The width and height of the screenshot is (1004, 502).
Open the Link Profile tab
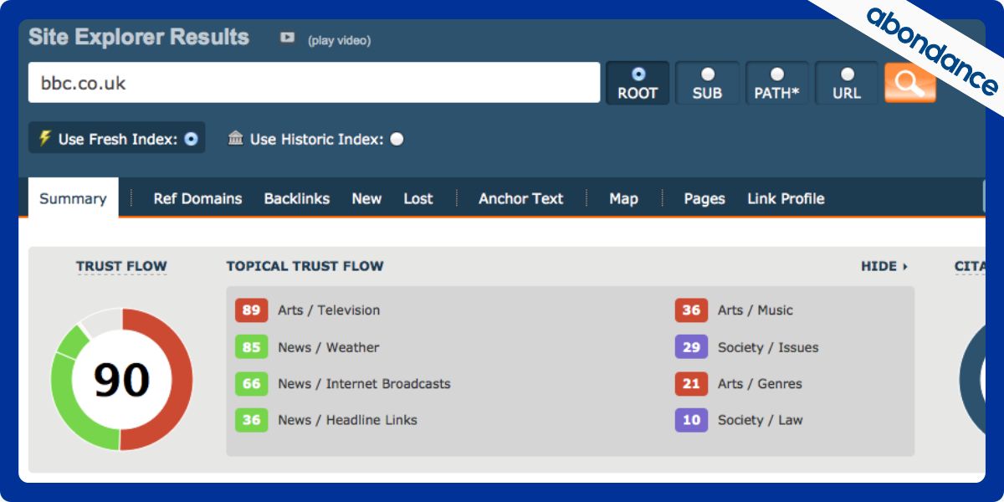click(x=786, y=198)
